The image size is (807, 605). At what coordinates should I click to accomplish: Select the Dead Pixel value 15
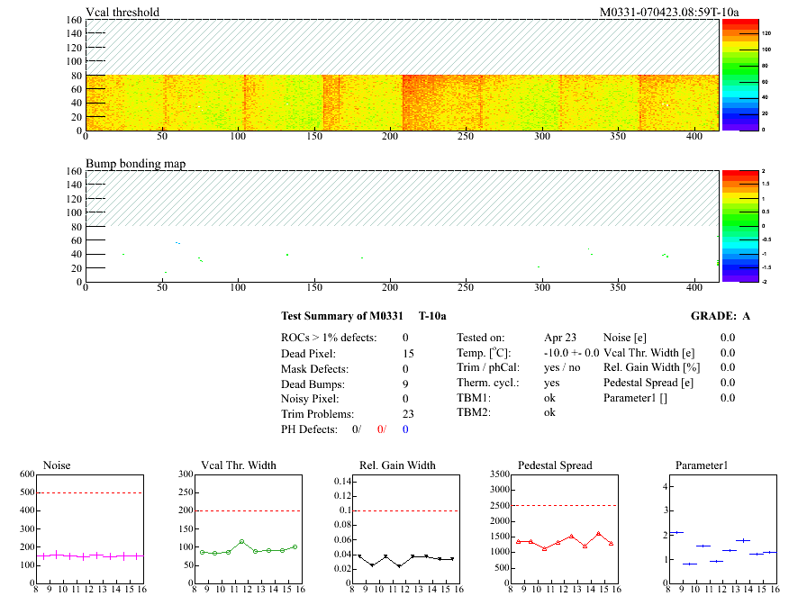(x=409, y=354)
